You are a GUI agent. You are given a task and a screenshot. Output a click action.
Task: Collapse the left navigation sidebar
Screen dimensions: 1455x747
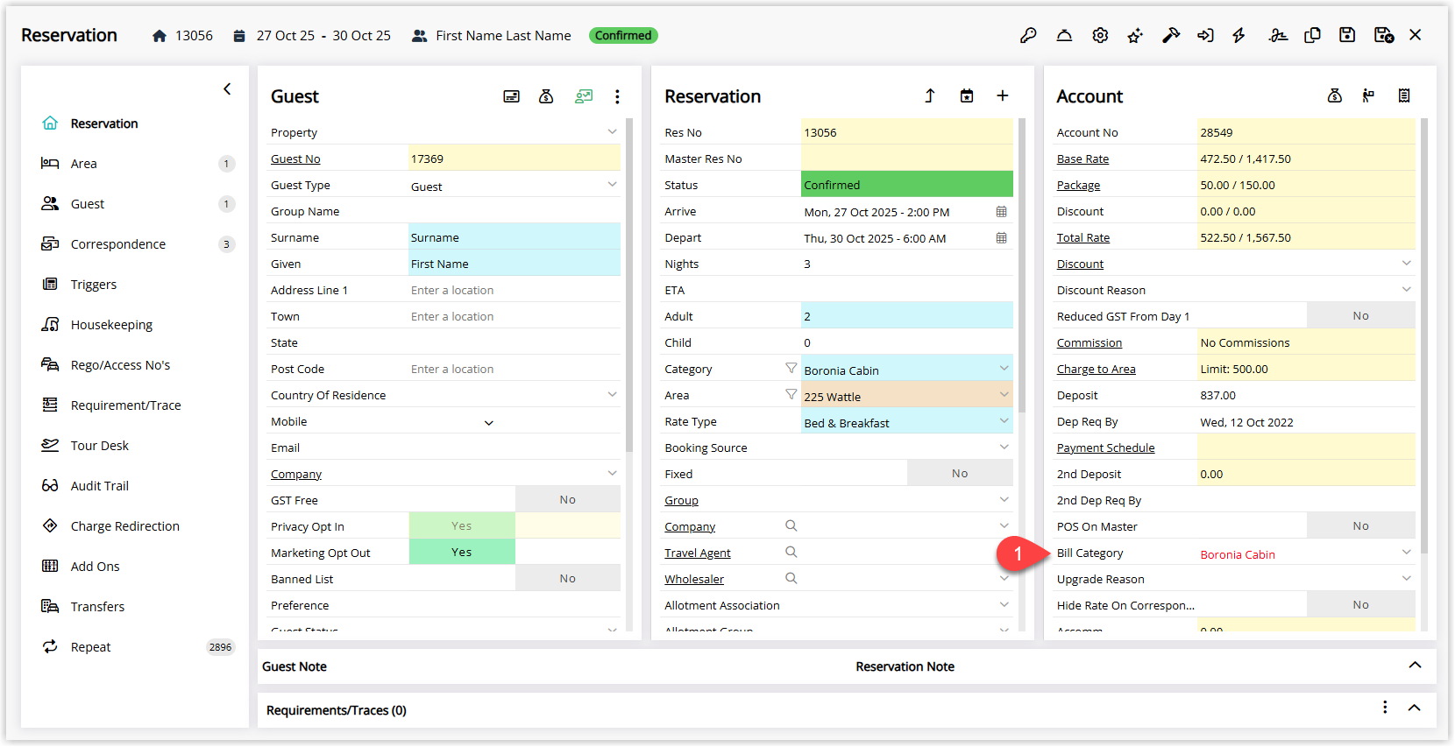227,88
